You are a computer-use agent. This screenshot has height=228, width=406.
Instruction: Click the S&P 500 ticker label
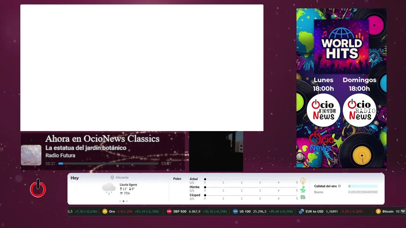pos(180,211)
